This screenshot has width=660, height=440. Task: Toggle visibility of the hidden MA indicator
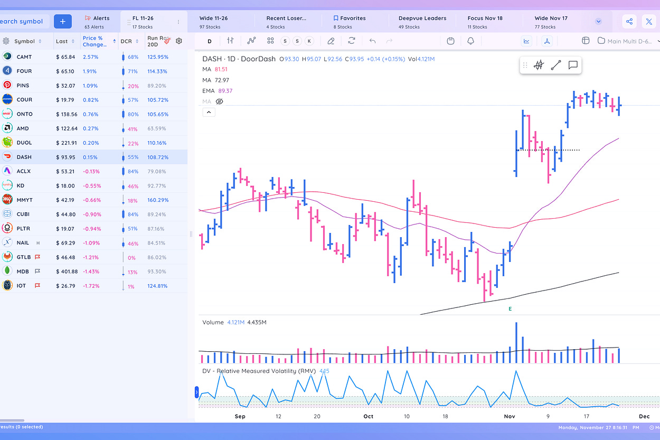pyautogui.click(x=220, y=101)
